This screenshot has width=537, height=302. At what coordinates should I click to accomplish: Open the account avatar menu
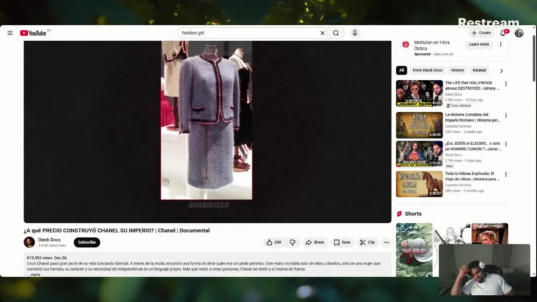pyautogui.click(x=519, y=33)
